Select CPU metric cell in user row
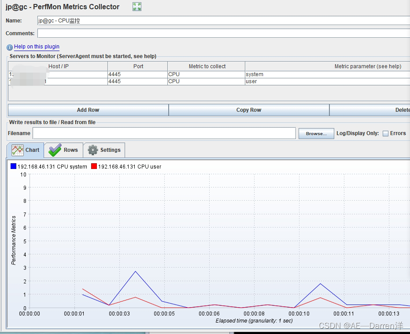This screenshot has width=410, height=334. pos(206,81)
